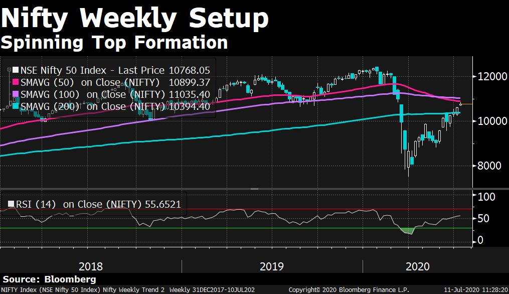Click the 2018 label on the time axis
The image size is (509, 294).
[92, 266]
